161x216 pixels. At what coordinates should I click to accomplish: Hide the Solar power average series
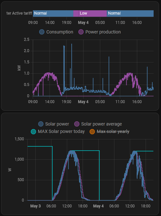(x=98, y=124)
